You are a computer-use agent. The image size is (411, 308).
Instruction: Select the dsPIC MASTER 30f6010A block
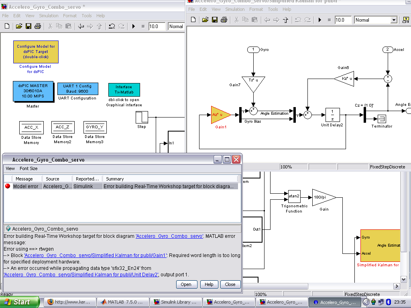tap(33, 91)
